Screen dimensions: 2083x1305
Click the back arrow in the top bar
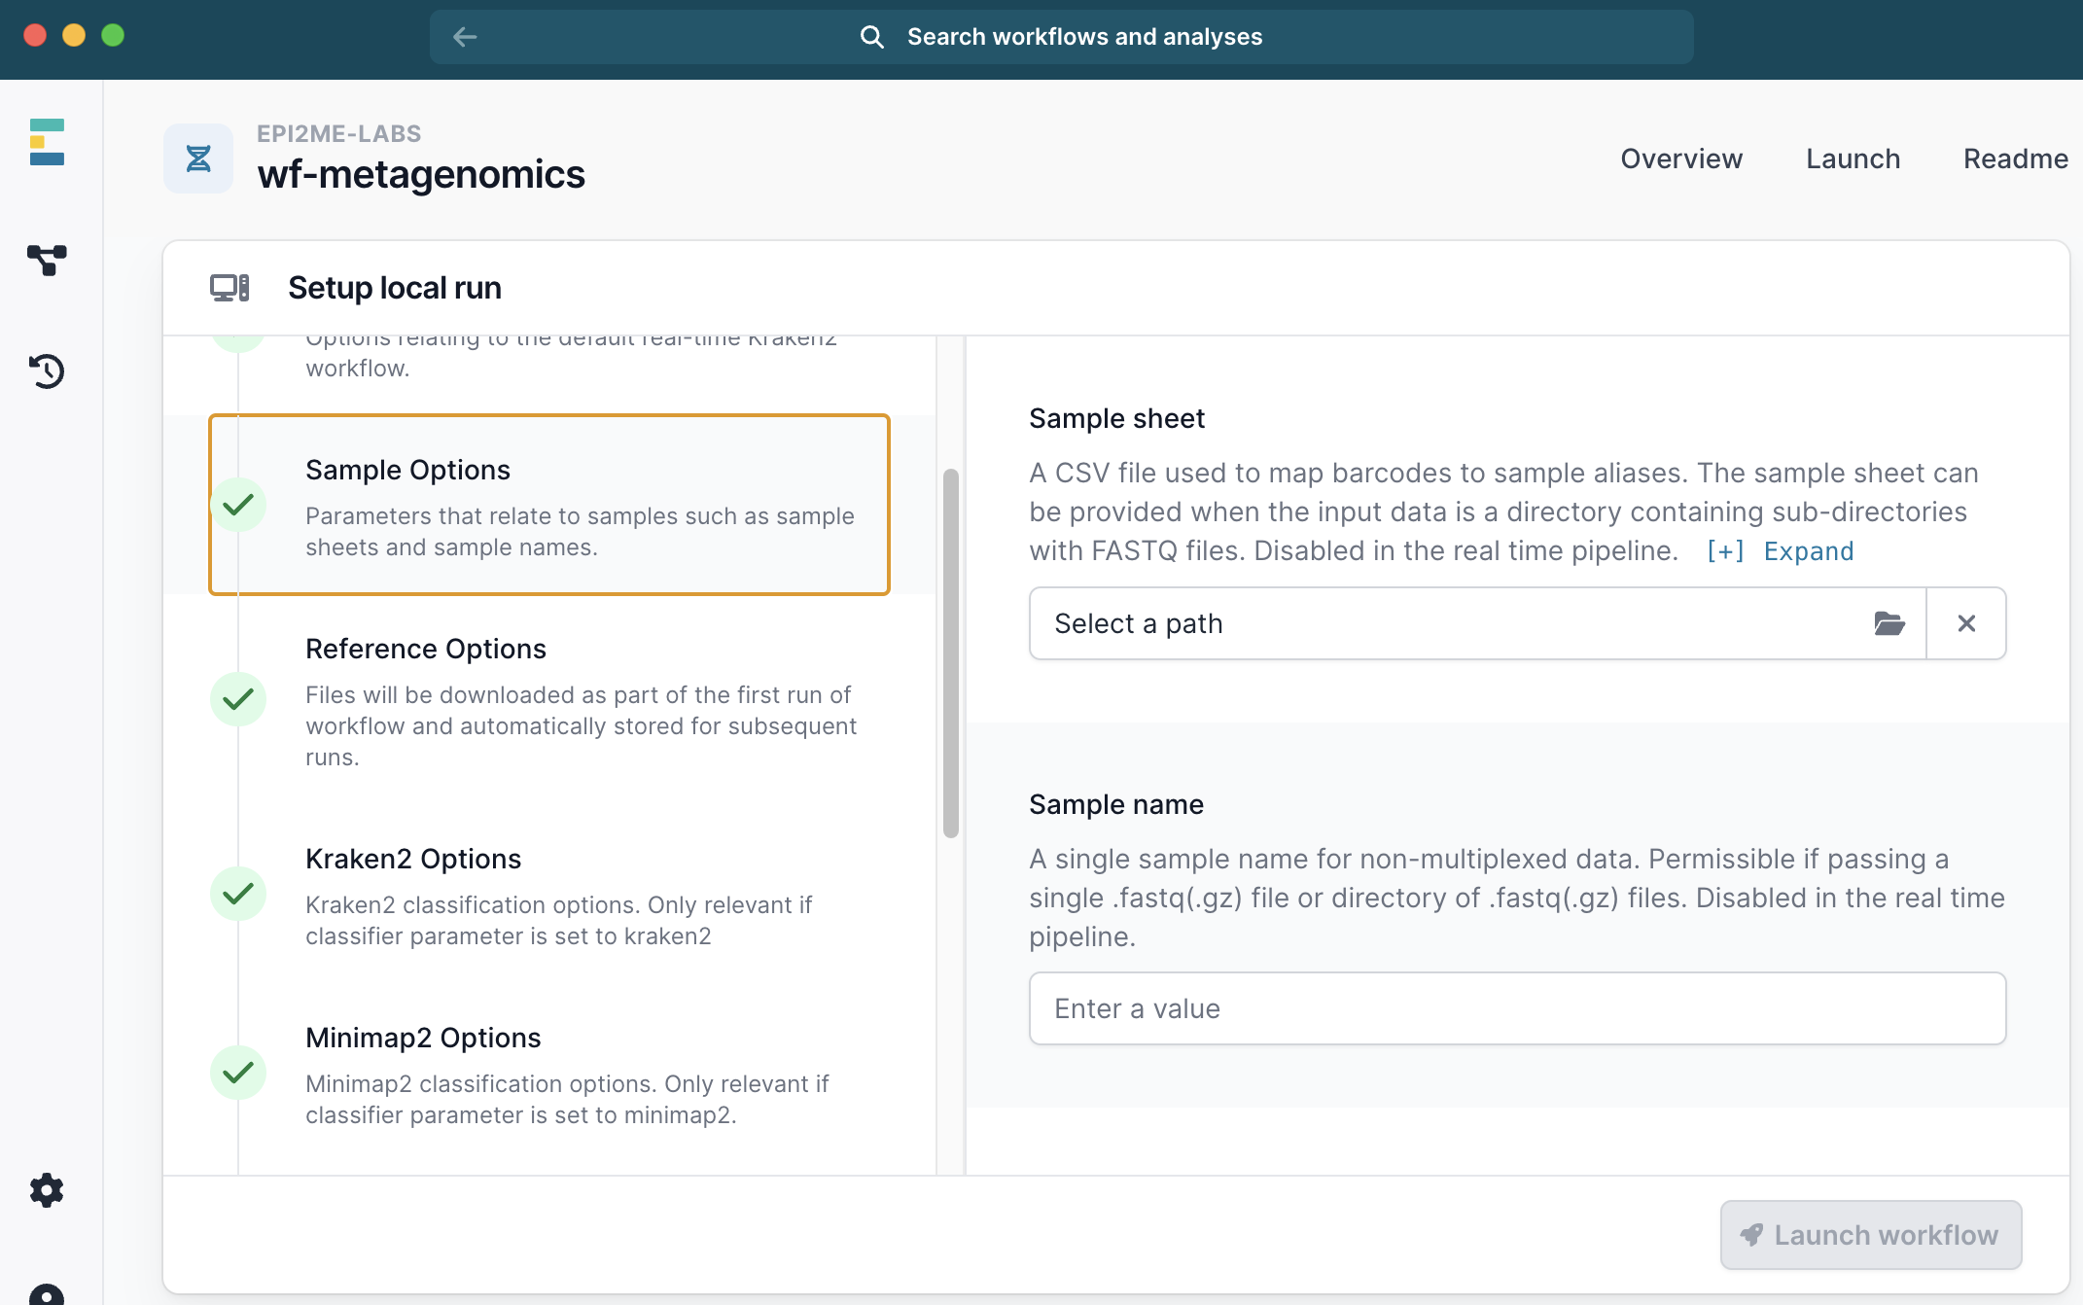point(465,36)
